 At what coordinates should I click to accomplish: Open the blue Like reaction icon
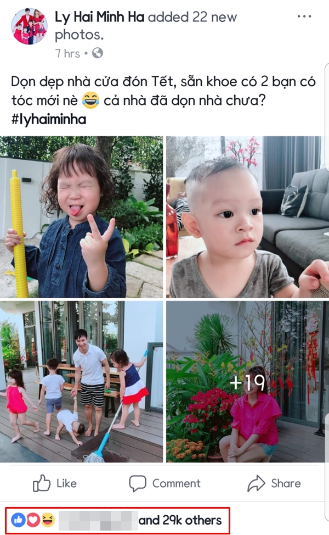coord(19,520)
